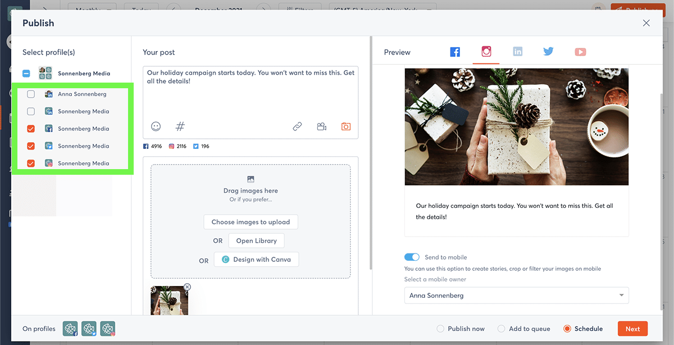Check the Anna Sonnenberg LinkedIn profile checkbox
The width and height of the screenshot is (674, 345).
tap(31, 94)
